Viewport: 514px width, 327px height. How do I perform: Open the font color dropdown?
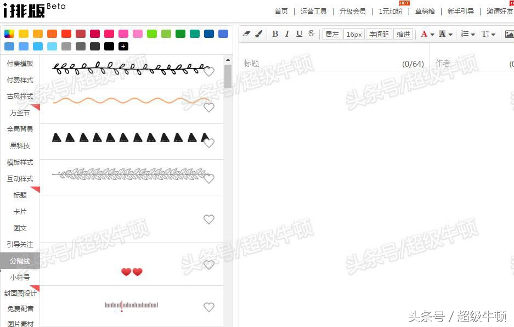[431, 33]
